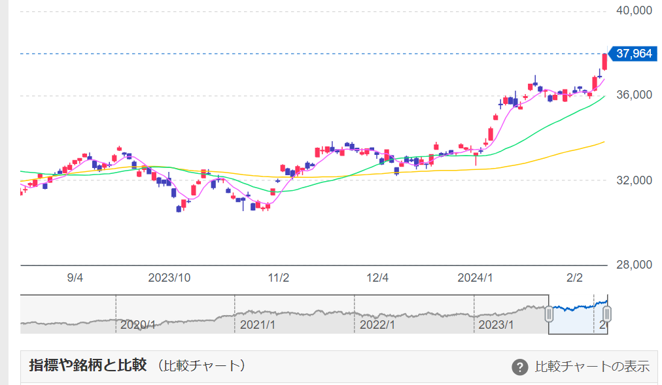The image size is (662, 385).
Task: Click the 指標や銘柄と比較 section heading
Action: [x=88, y=366]
